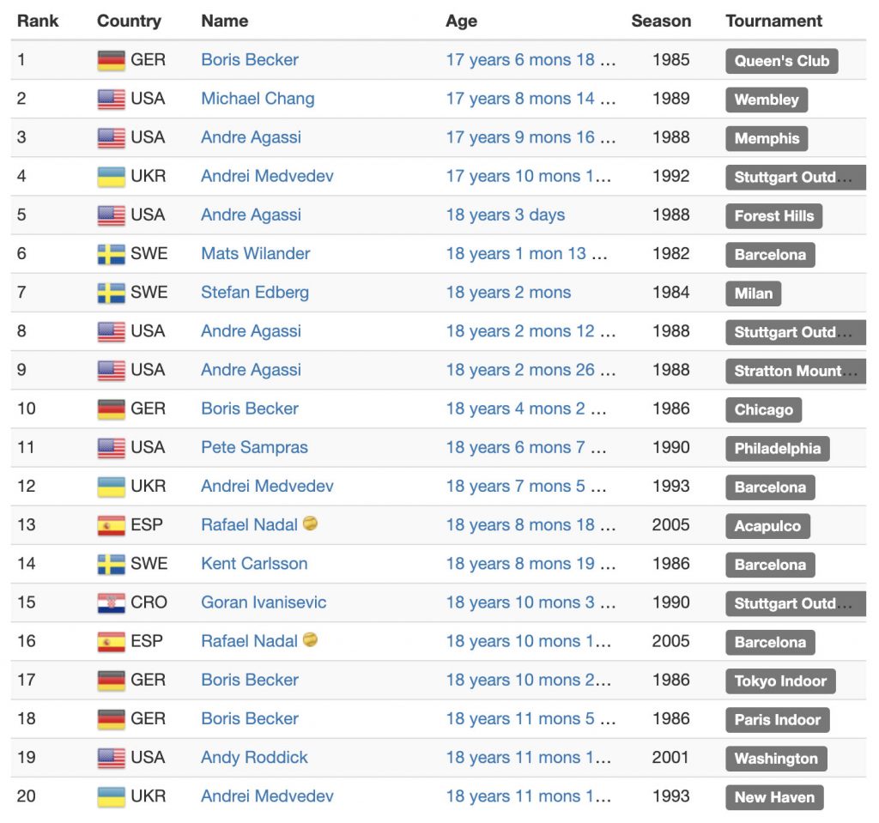Image resolution: width=879 pixels, height=823 pixels.
Task: Click the Swedish flag next to Mats Wilander
Action: [x=111, y=253]
